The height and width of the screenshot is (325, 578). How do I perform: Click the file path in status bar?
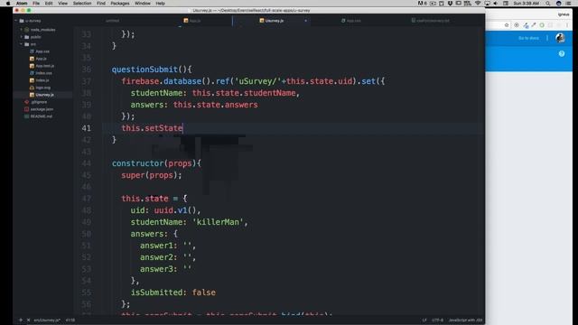[x=47, y=320]
